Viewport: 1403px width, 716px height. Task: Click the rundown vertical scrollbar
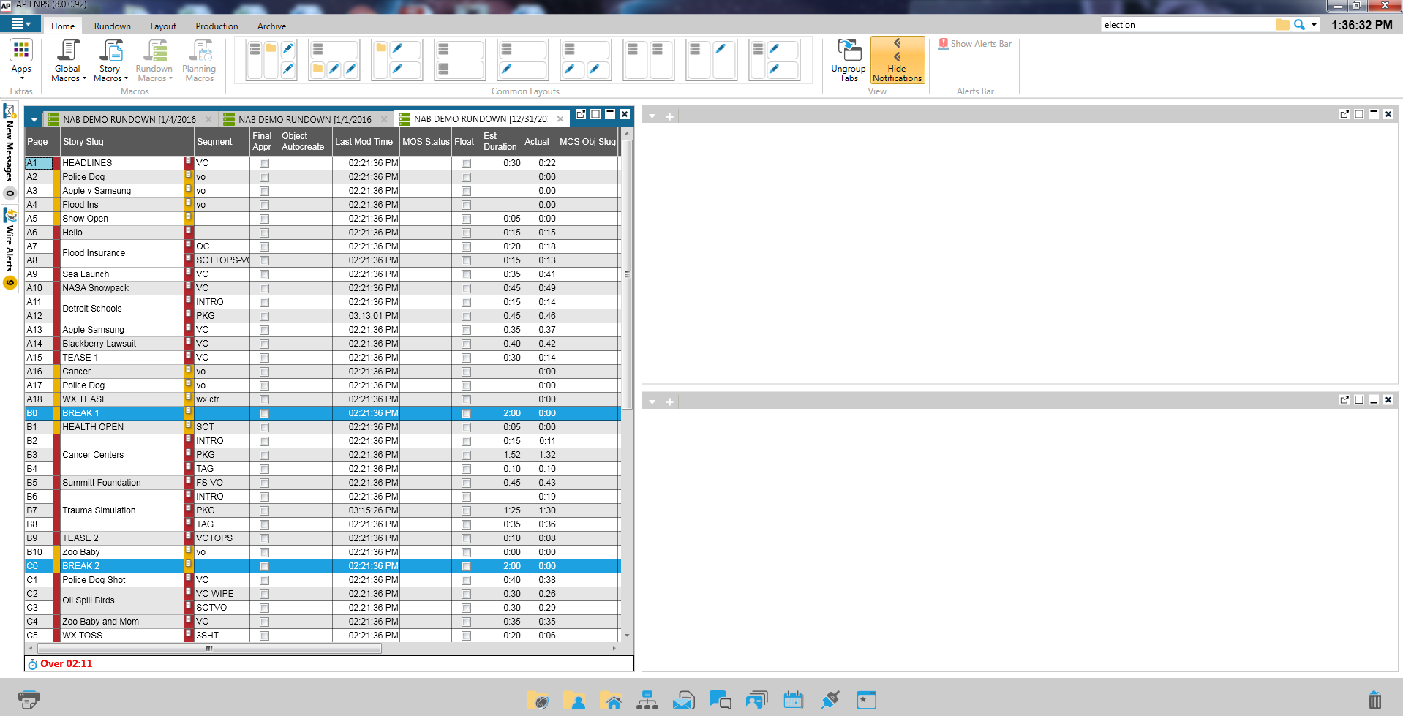tap(627, 274)
